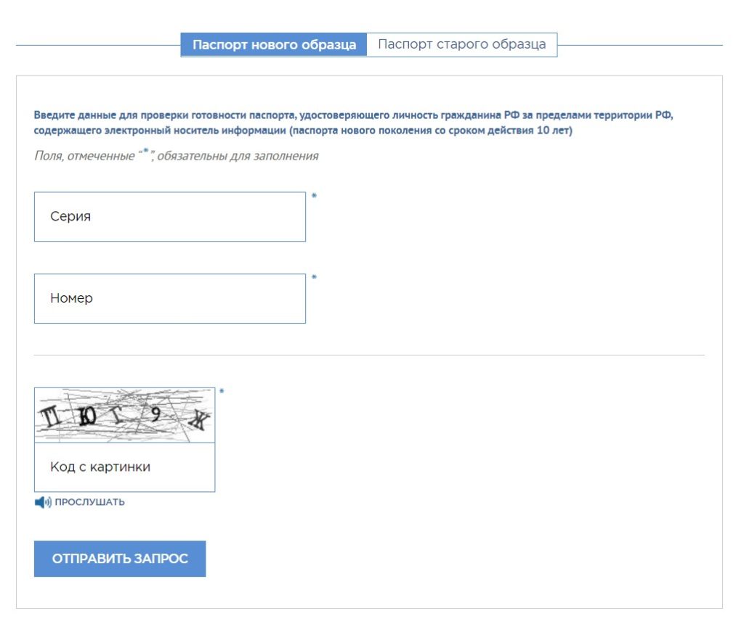Image resolution: width=744 pixels, height=624 pixels.
Task: Click the blue asterisk inside the italic note
Action: point(146,152)
